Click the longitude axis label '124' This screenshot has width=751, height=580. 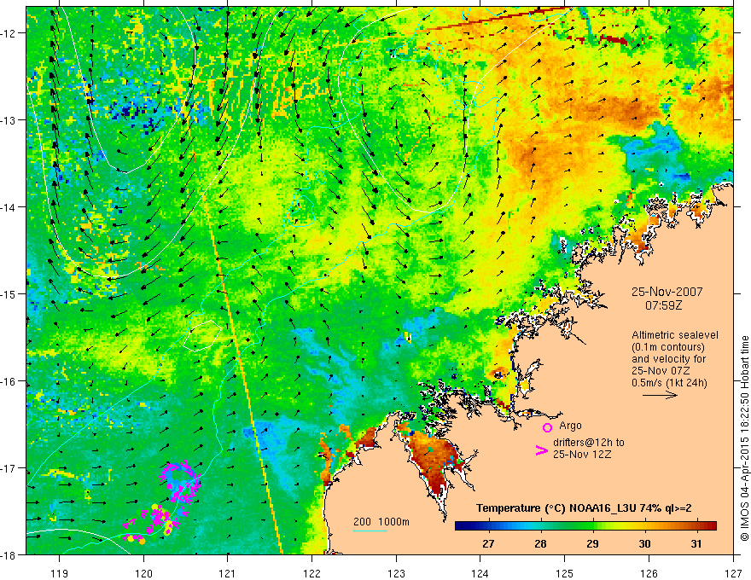point(480,573)
